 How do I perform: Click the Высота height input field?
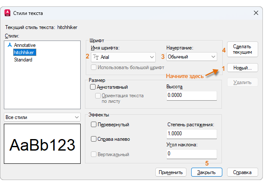click(x=191, y=96)
